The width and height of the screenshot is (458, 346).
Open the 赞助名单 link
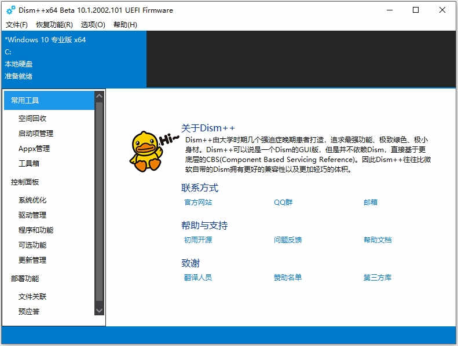[288, 277]
